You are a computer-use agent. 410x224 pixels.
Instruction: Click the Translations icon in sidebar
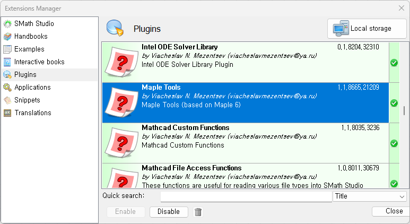tap(7, 113)
